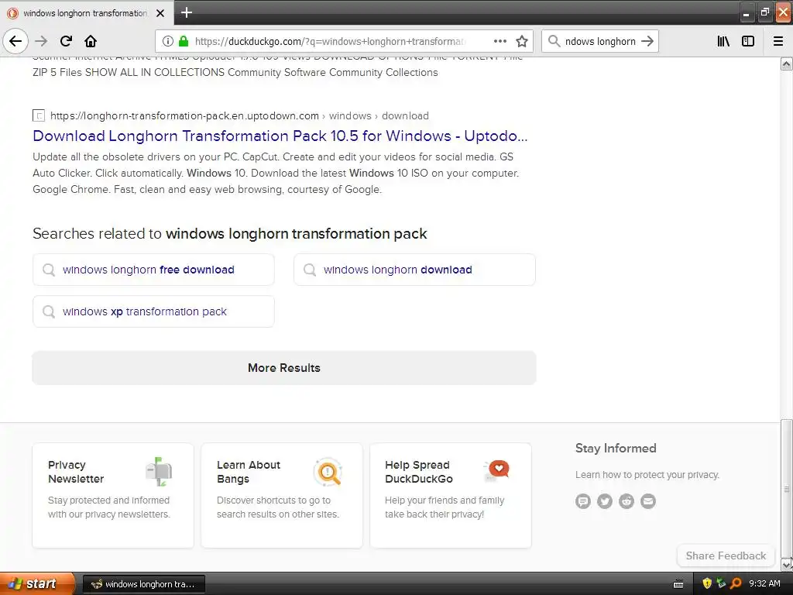Click the Share Feedback button
The width and height of the screenshot is (793, 595).
point(726,555)
